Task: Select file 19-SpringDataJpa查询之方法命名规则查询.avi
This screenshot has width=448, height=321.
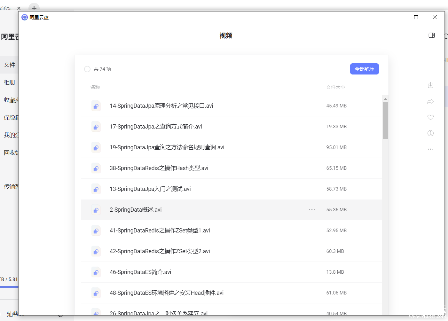Action: click(x=167, y=147)
